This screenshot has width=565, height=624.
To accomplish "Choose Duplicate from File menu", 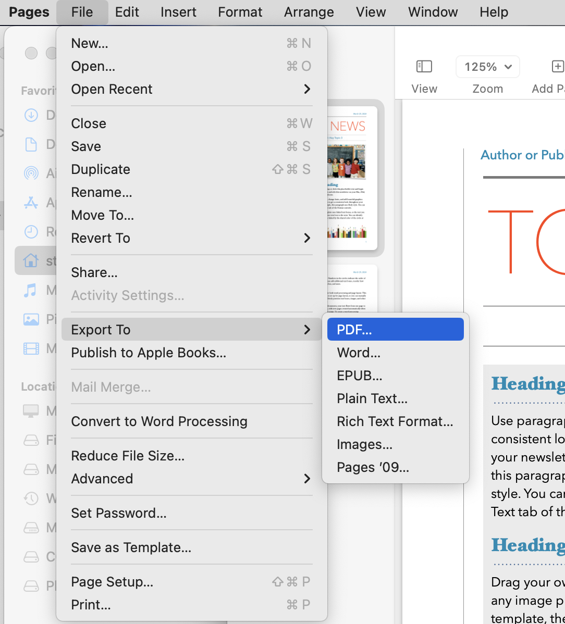I will click(x=191, y=169).
